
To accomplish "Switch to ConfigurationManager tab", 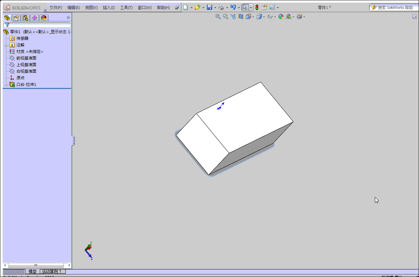I will [x=25, y=18].
